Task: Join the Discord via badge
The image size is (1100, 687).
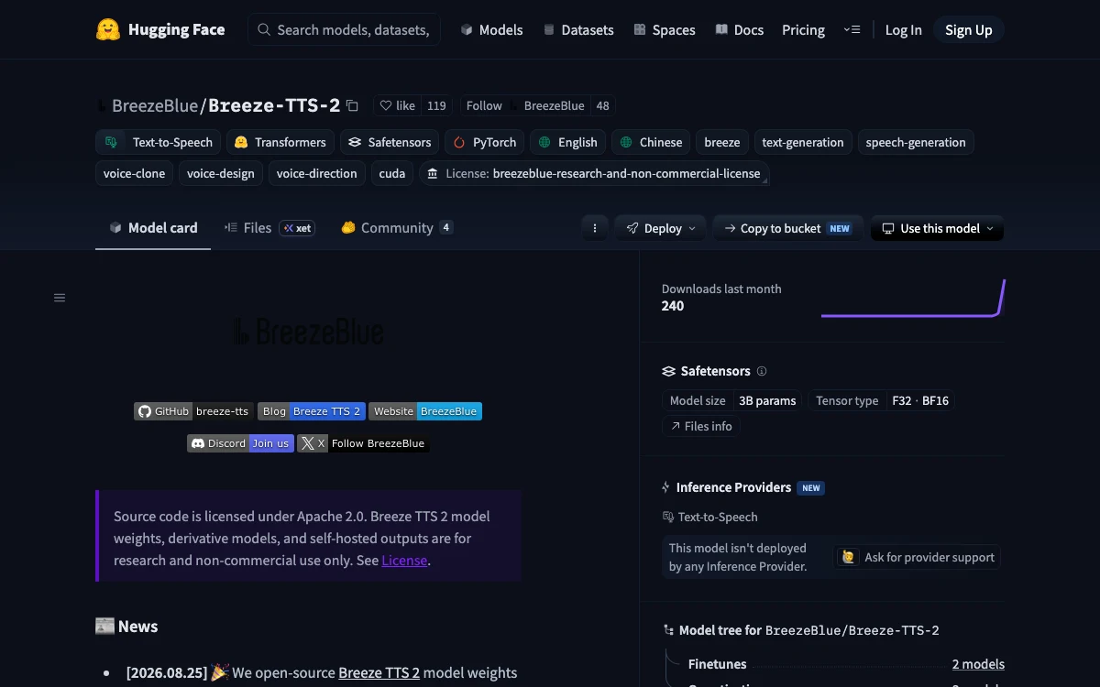Action: 240,443
